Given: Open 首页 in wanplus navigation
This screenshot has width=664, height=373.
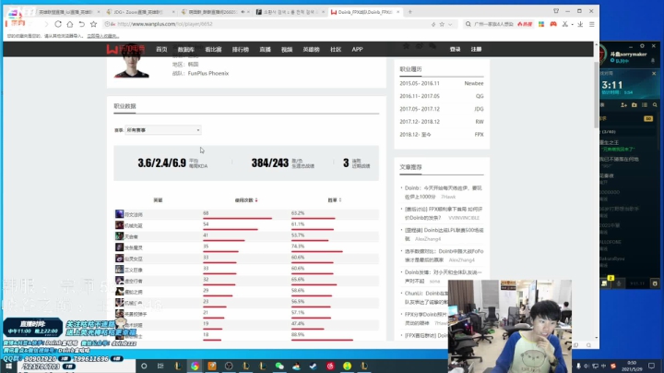Looking at the screenshot, I should tap(161, 49).
